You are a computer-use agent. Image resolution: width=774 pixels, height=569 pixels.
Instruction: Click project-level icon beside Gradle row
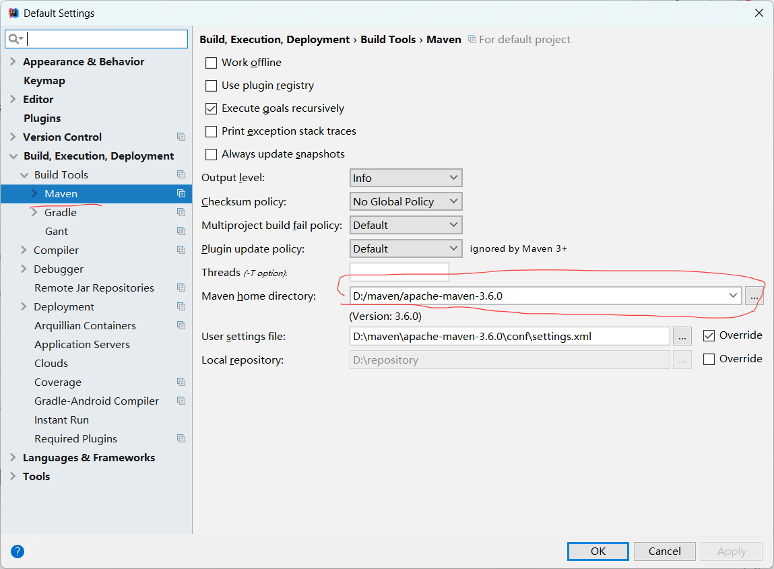(x=181, y=212)
